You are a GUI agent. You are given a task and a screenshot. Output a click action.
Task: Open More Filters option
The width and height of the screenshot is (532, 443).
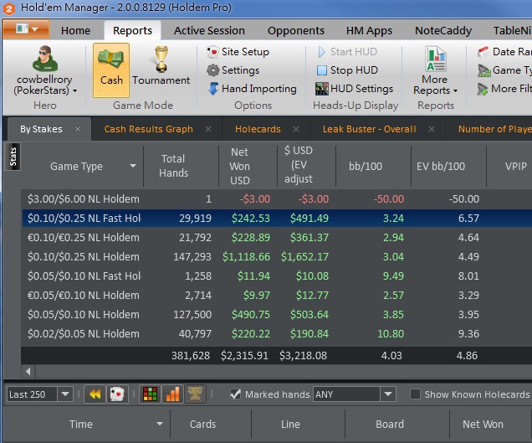click(504, 89)
